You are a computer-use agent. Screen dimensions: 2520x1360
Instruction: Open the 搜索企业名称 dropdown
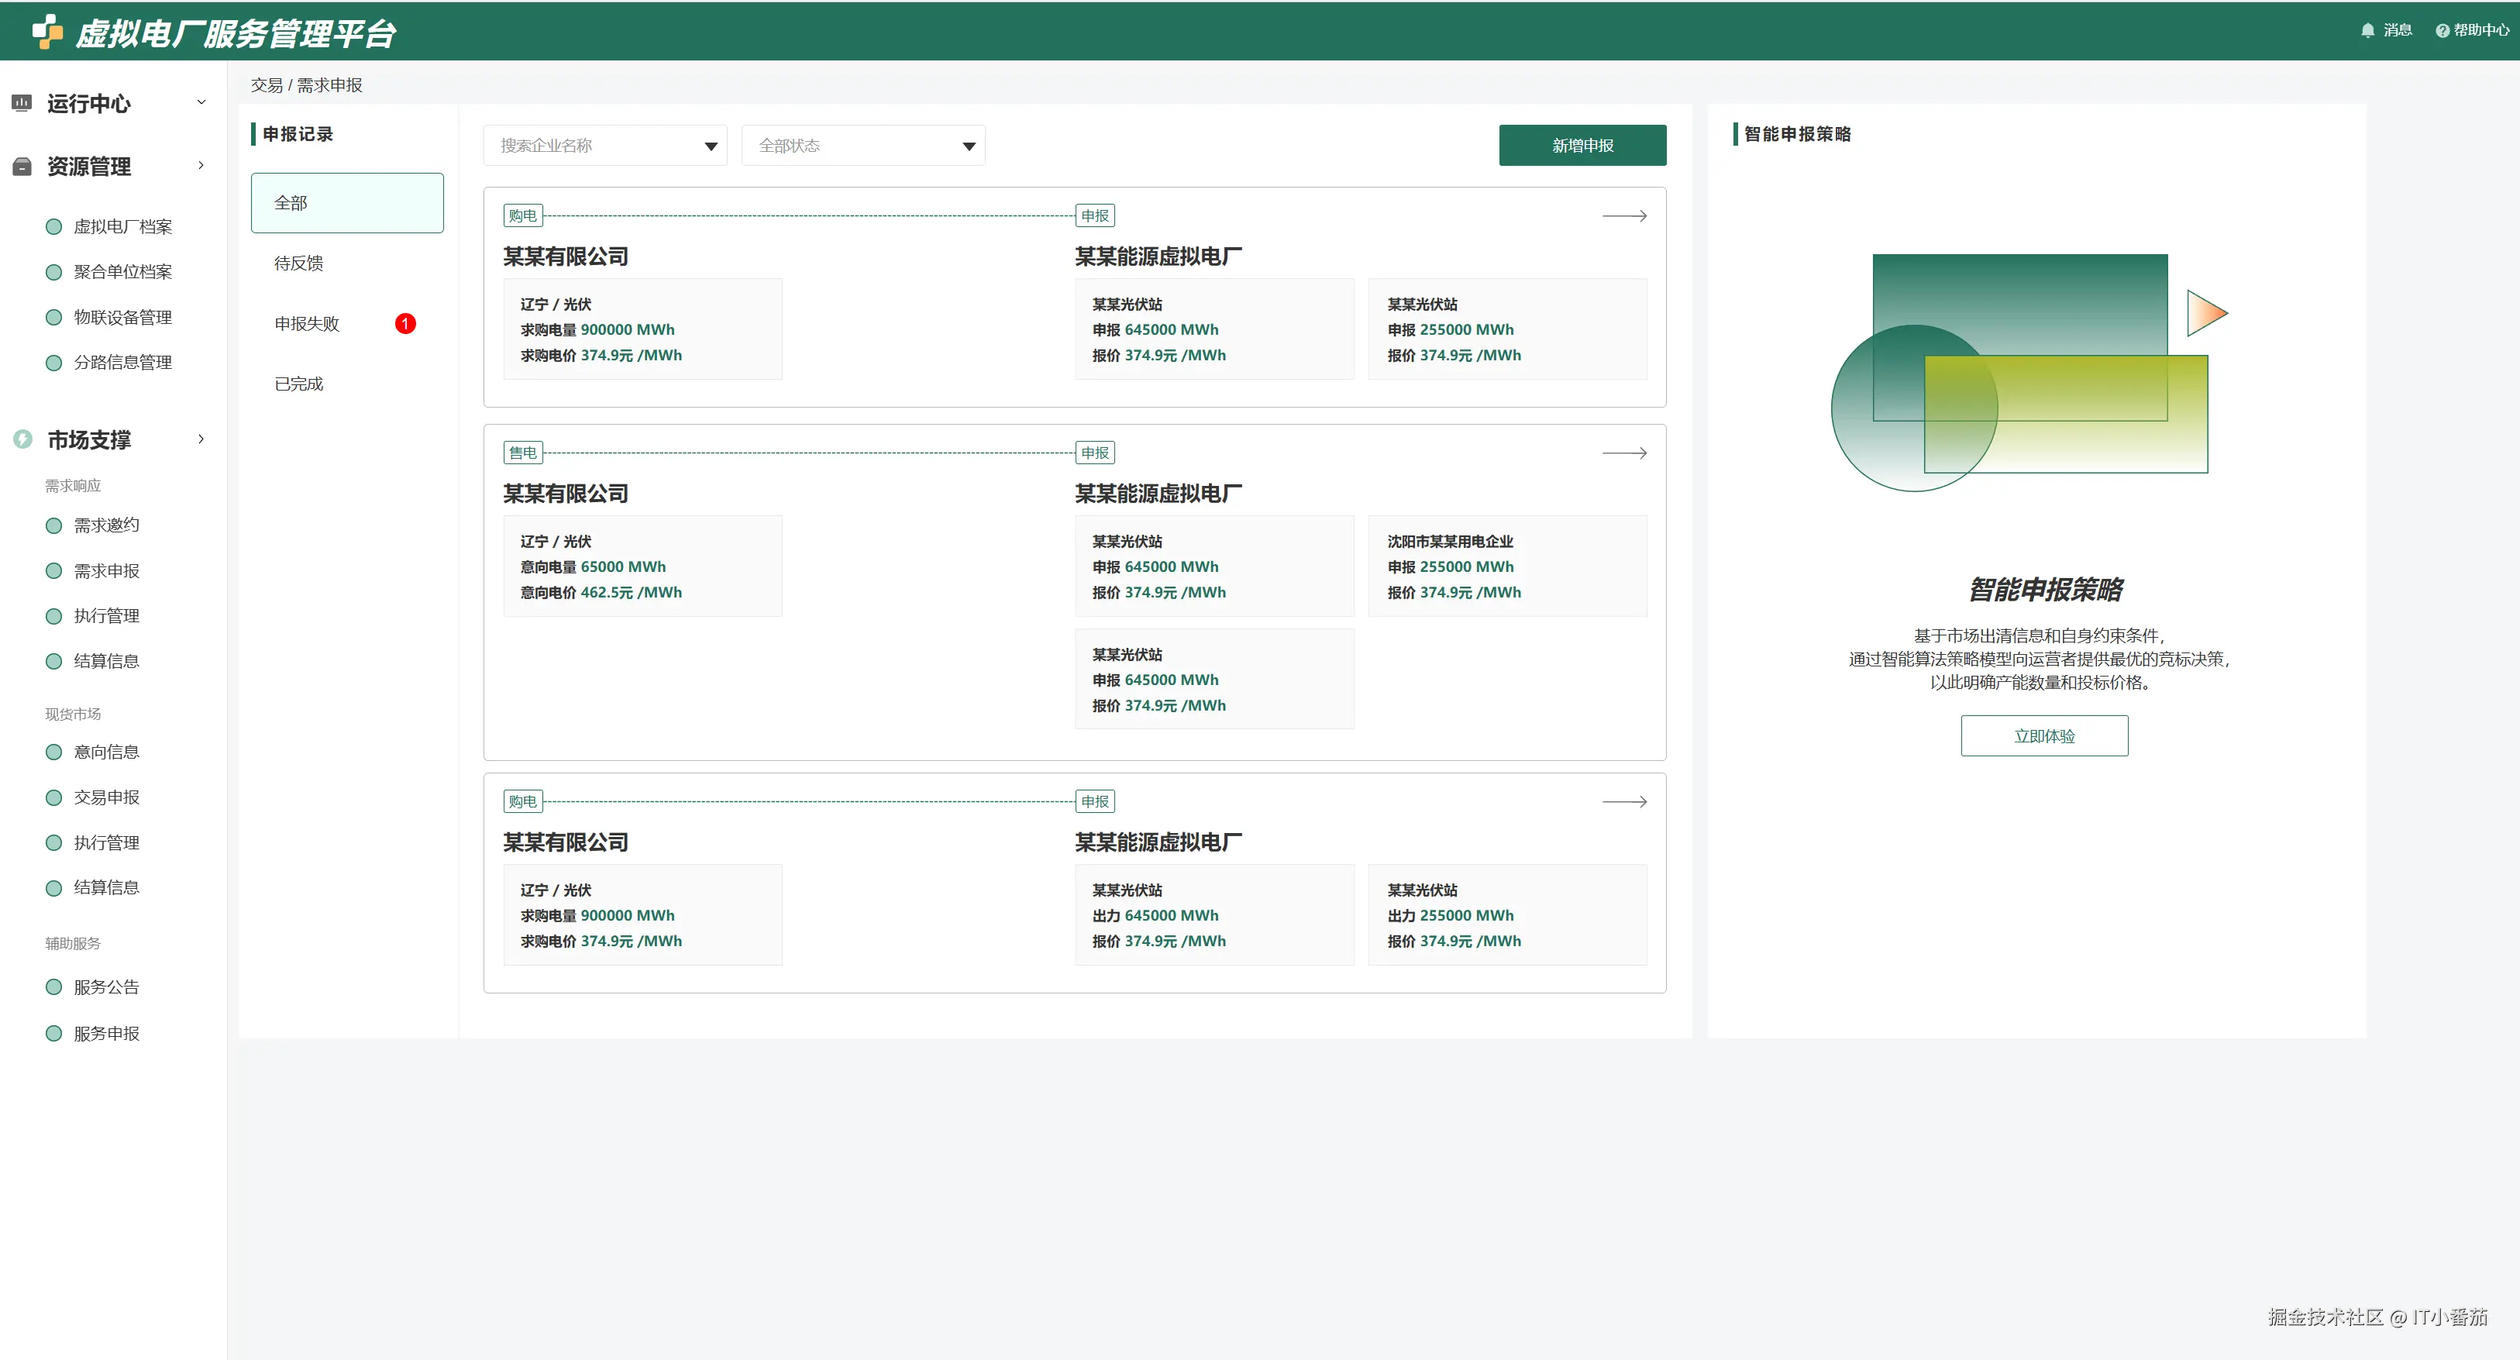pyautogui.click(x=711, y=146)
